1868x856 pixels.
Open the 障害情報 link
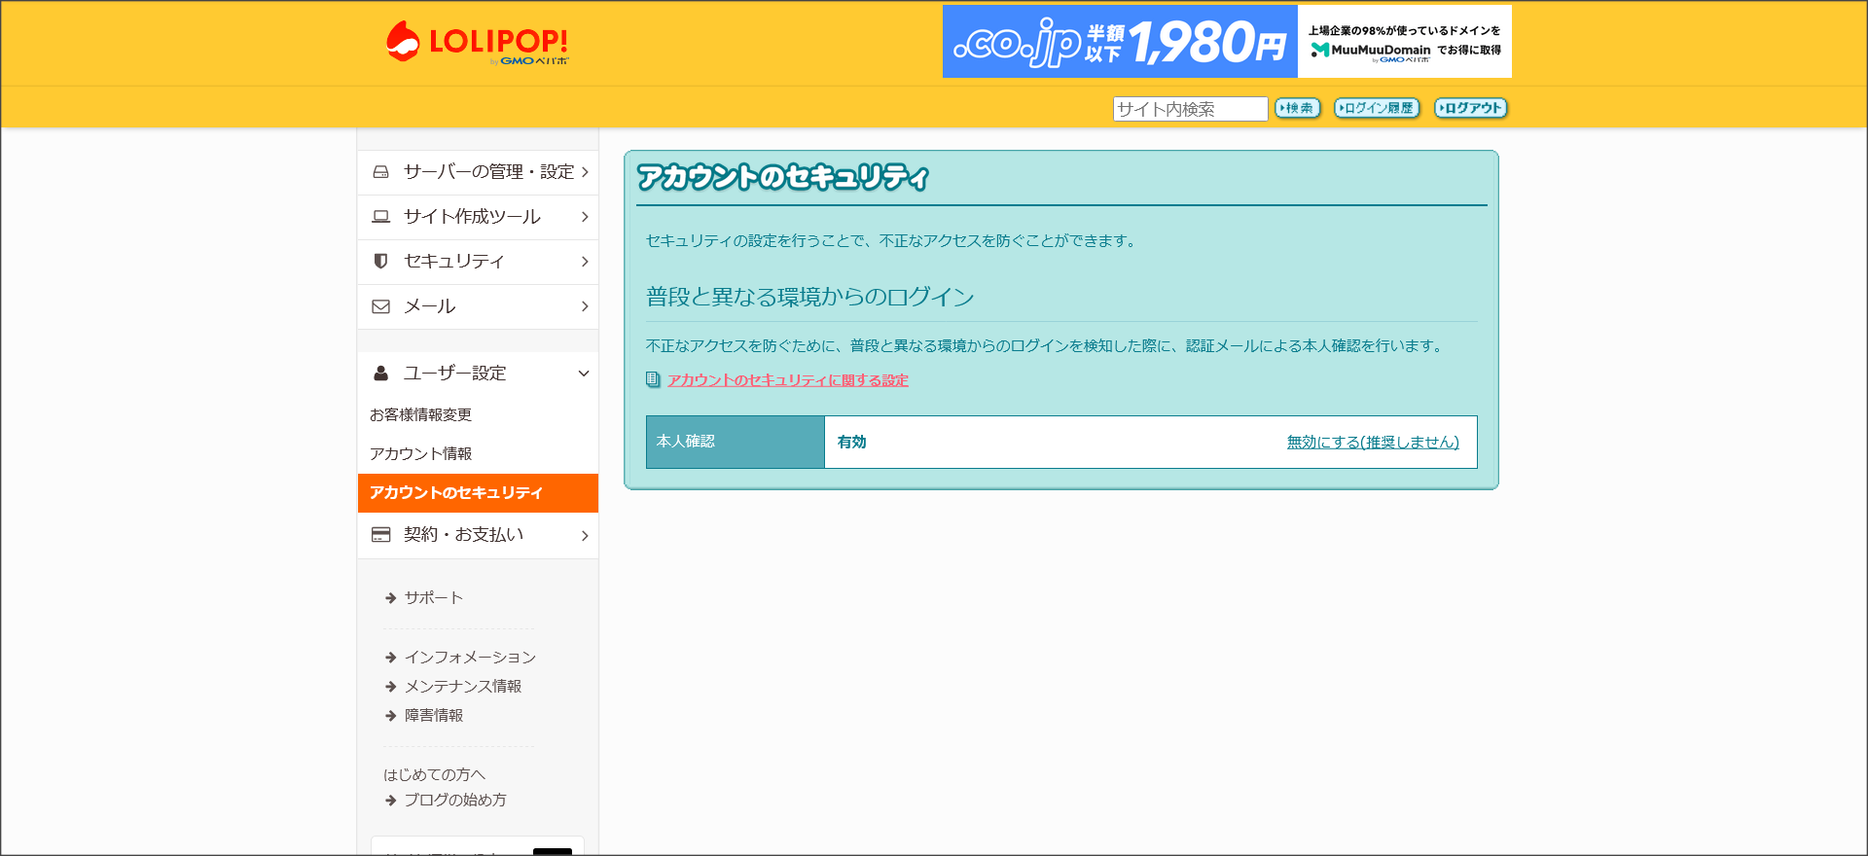[434, 716]
